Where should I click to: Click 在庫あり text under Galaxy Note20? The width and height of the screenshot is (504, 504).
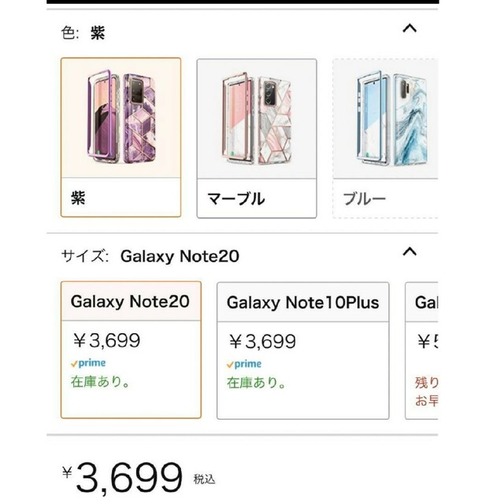(x=100, y=382)
